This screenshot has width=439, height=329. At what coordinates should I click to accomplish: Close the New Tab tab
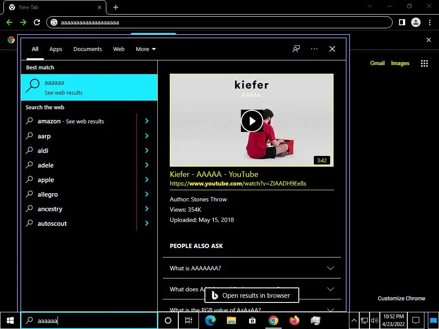point(99,7)
